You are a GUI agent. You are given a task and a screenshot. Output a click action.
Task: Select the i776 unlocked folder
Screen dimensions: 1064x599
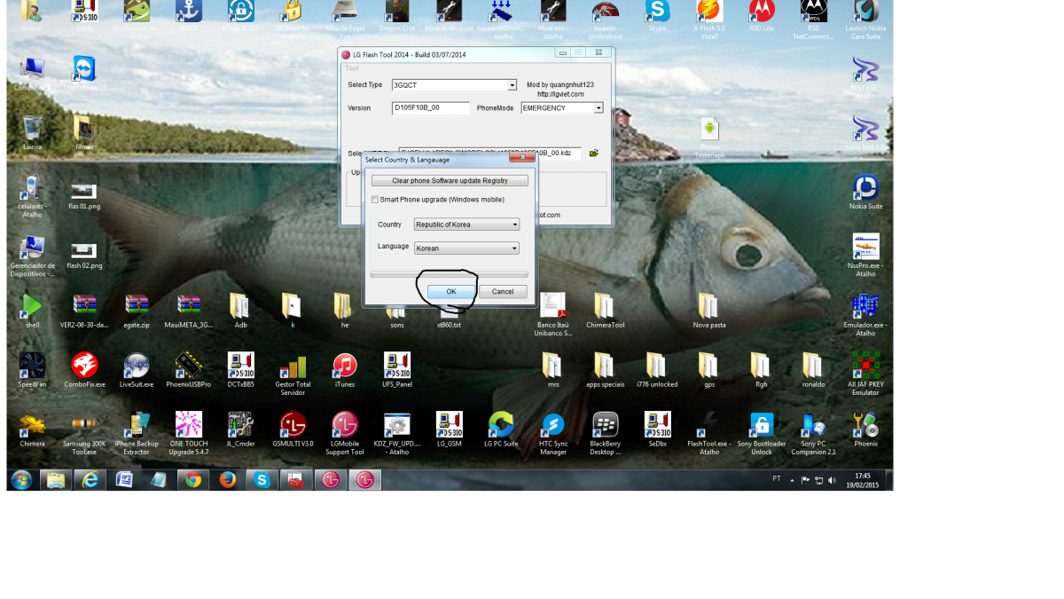[x=657, y=371]
